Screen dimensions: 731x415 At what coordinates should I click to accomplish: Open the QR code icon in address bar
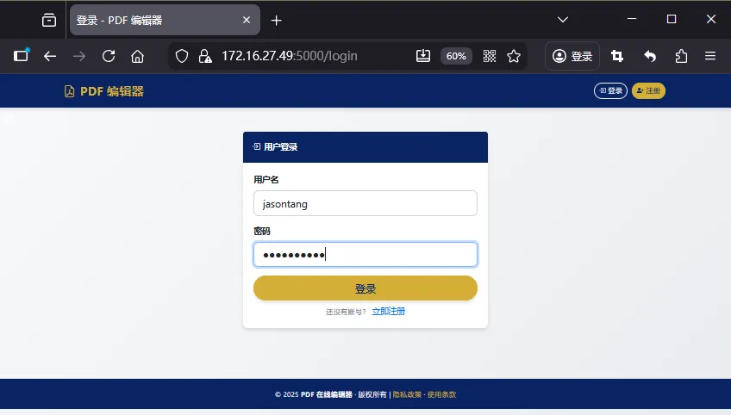pos(490,56)
